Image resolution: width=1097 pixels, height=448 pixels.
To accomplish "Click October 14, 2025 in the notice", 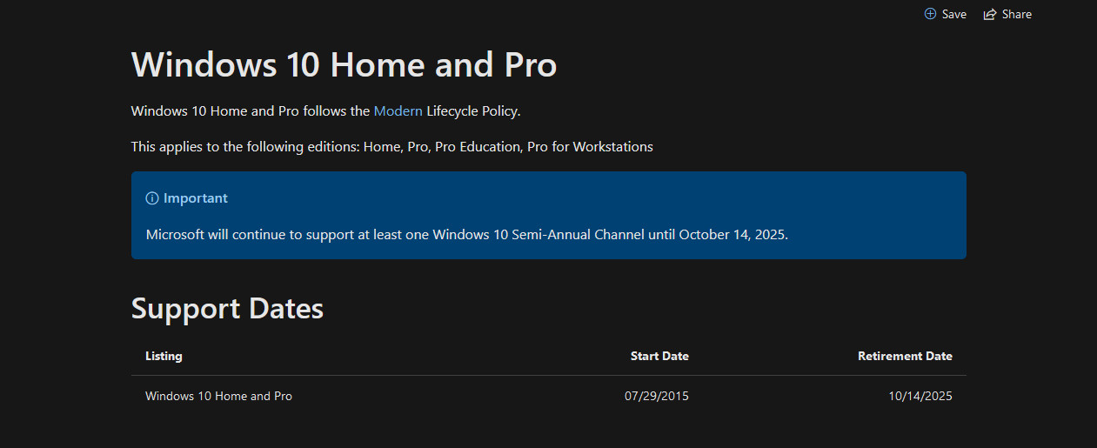I will point(732,234).
